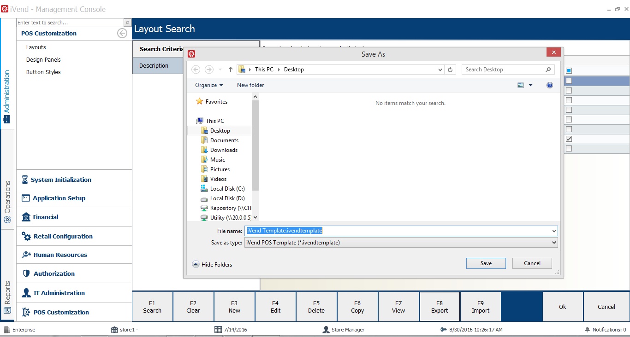The height and width of the screenshot is (337, 630).
Task: Refresh the Desktop folder in the address bar
Action: [x=451, y=70]
